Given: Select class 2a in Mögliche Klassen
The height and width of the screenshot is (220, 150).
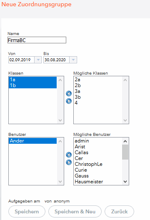Looking at the screenshot, I should (98, 80).
